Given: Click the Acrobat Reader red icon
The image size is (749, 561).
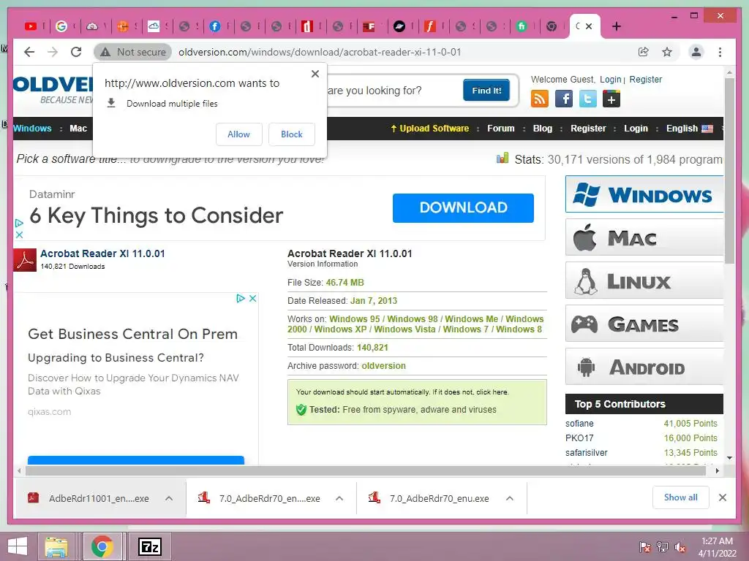Looking at the screenshot, I should pos(25,260).
